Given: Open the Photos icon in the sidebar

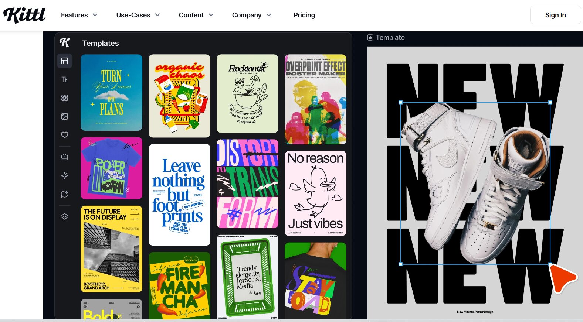Looking at the screenshot, I should point(65,116).
